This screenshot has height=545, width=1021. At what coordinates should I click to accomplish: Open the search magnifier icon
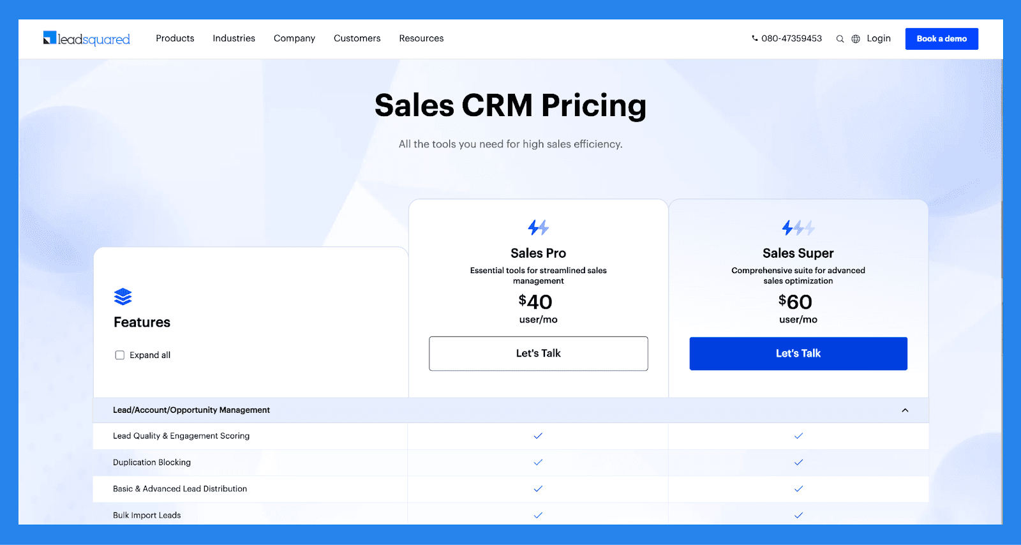click(x=840, y=39)
